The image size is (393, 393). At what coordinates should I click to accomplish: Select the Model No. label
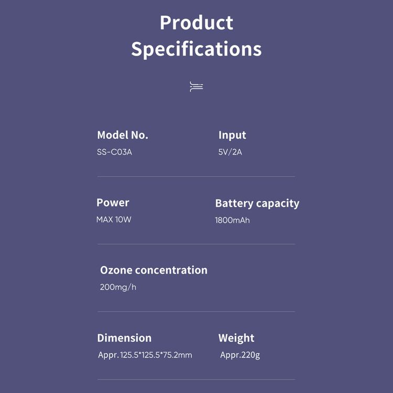coord(123,135)
